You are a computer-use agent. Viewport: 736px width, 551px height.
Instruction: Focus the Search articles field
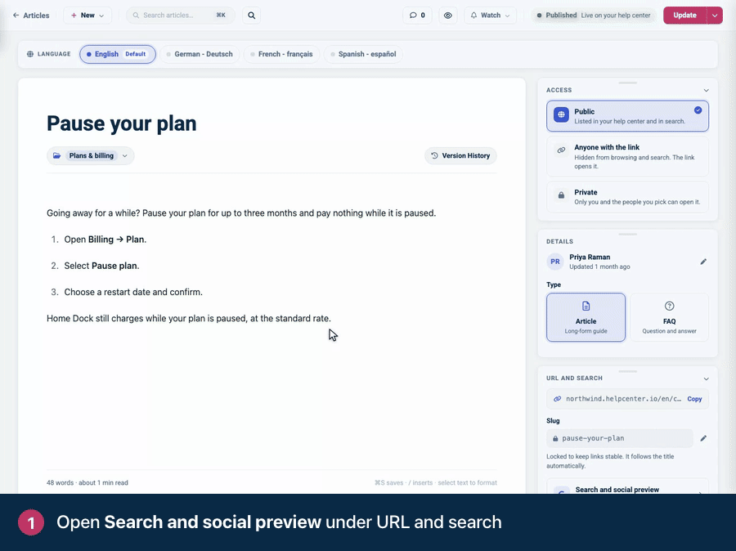point(180,16)
